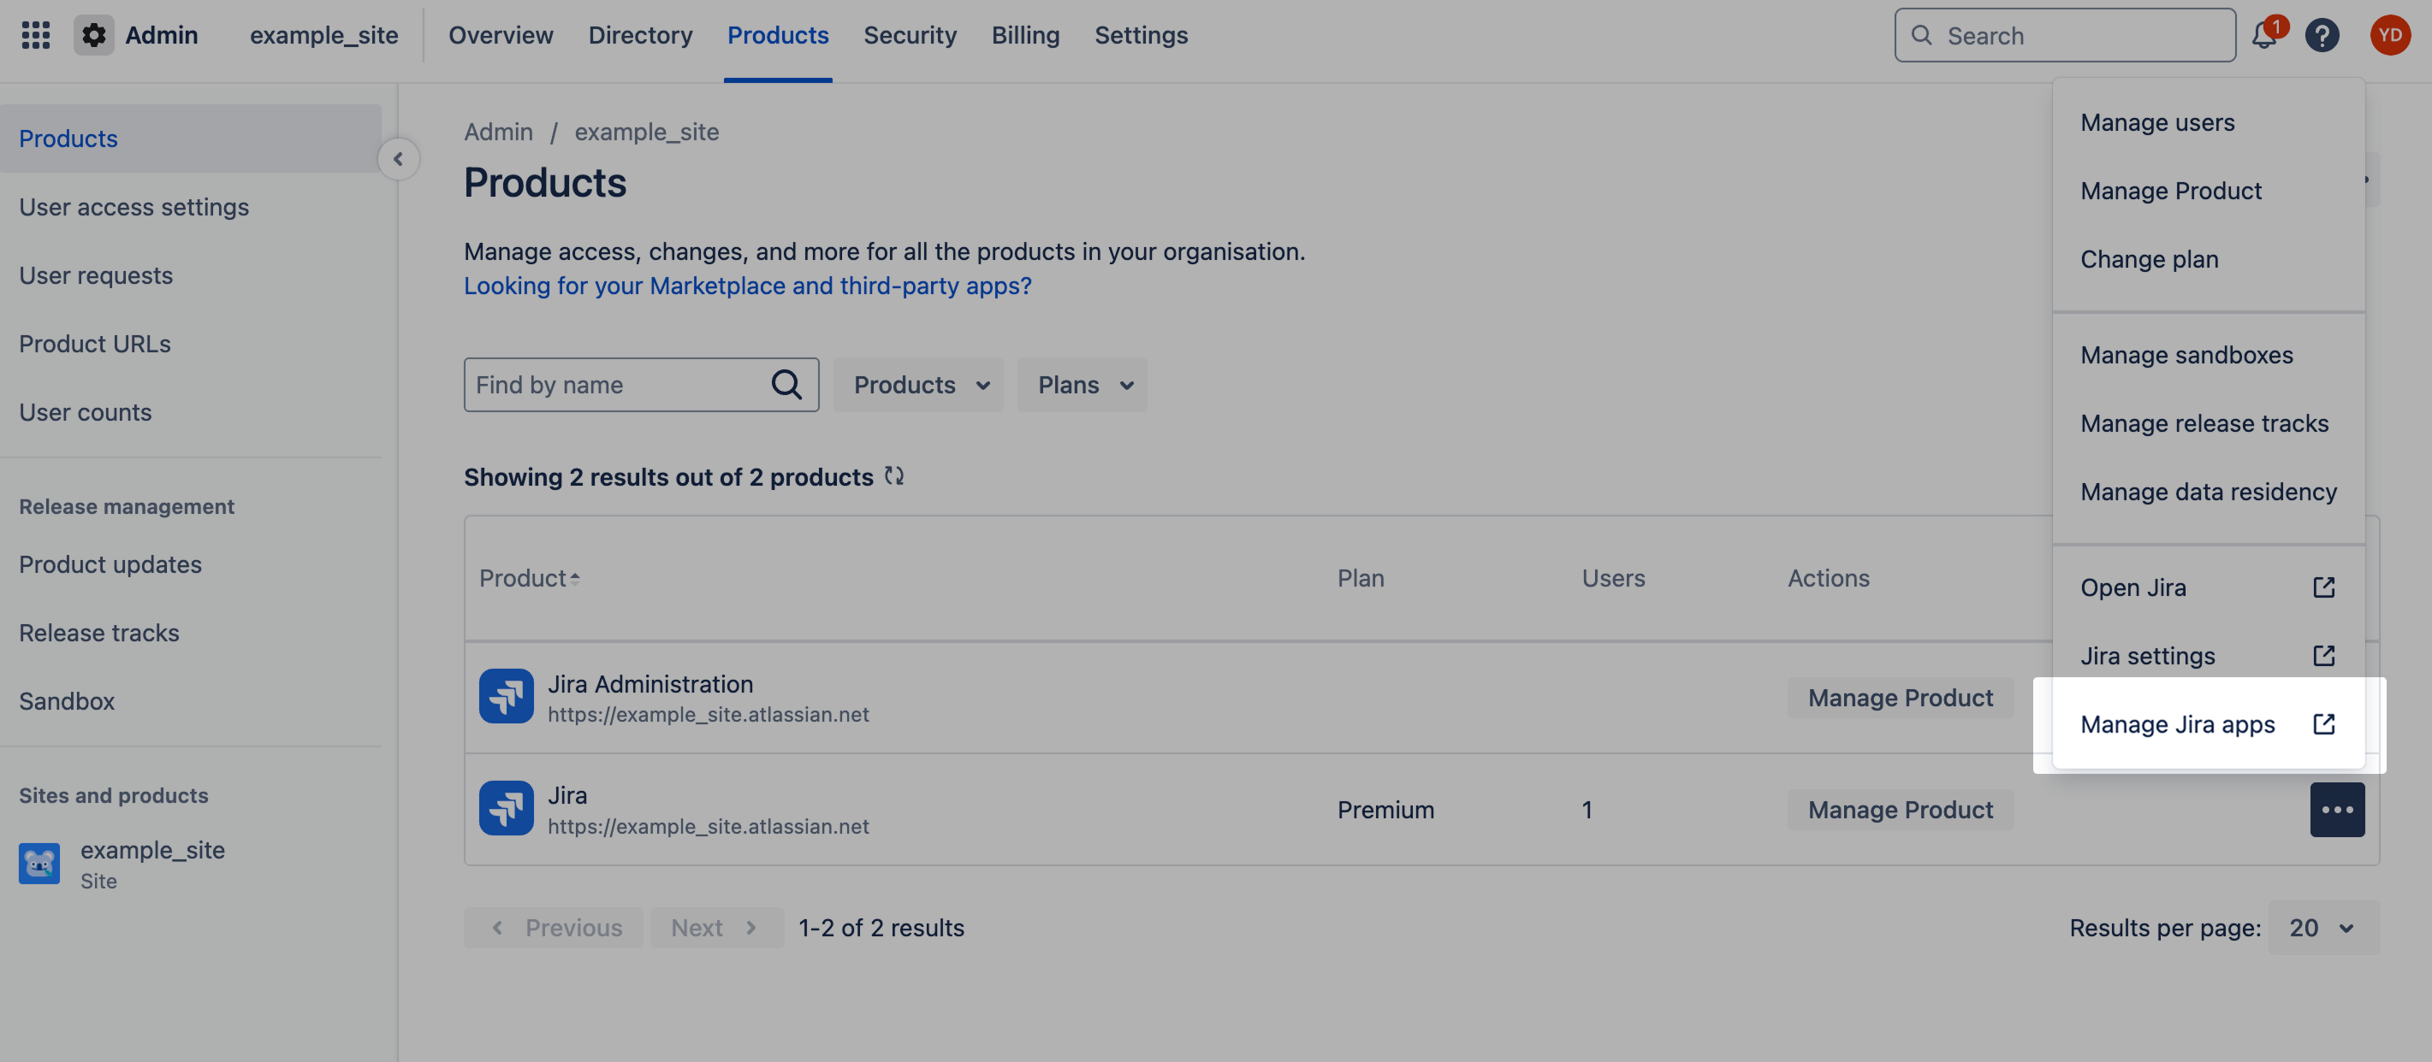2432x1062 pixels.
Task: Expand the Products filter dropdown
Action: (x=918, y=384)
